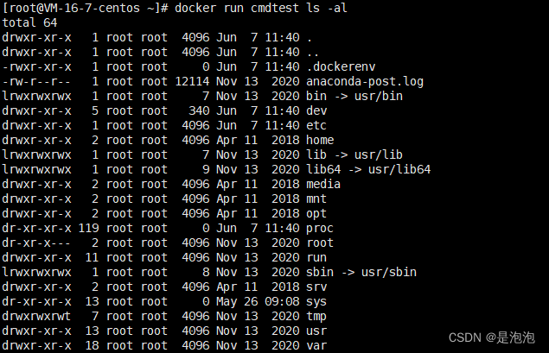
Task: Click the CSDN @是泡泡 watermark
Action: point(492,337)
